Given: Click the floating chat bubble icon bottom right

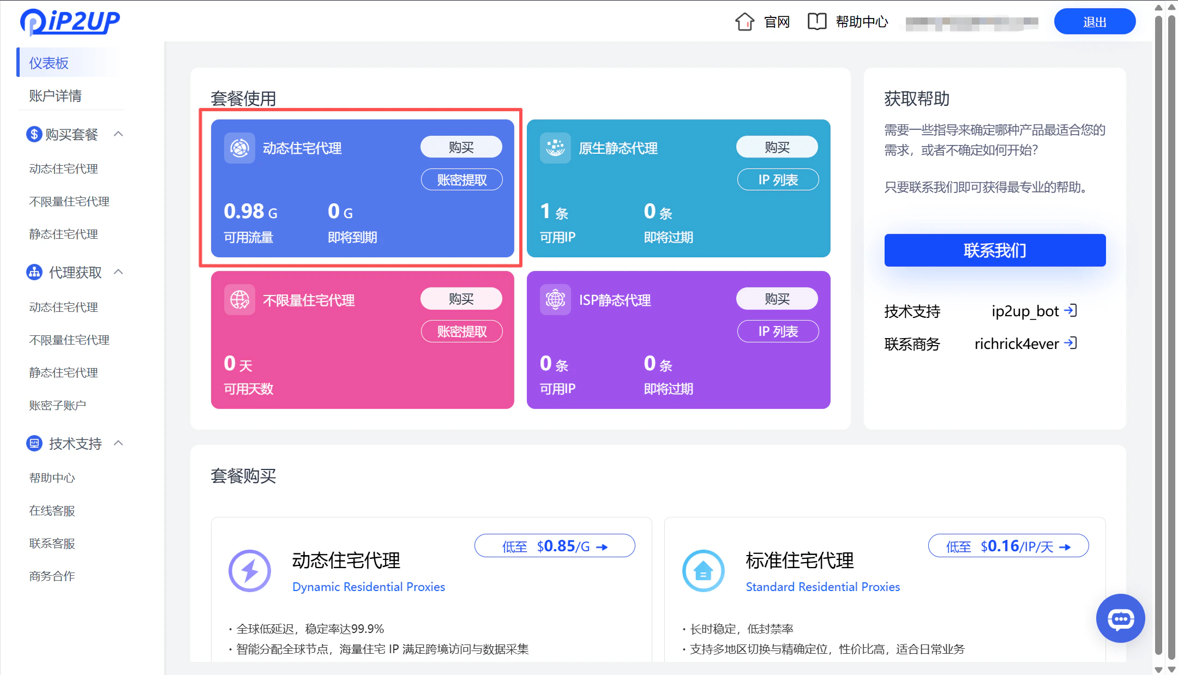Looking at the screenshot, I should 1120,618.
